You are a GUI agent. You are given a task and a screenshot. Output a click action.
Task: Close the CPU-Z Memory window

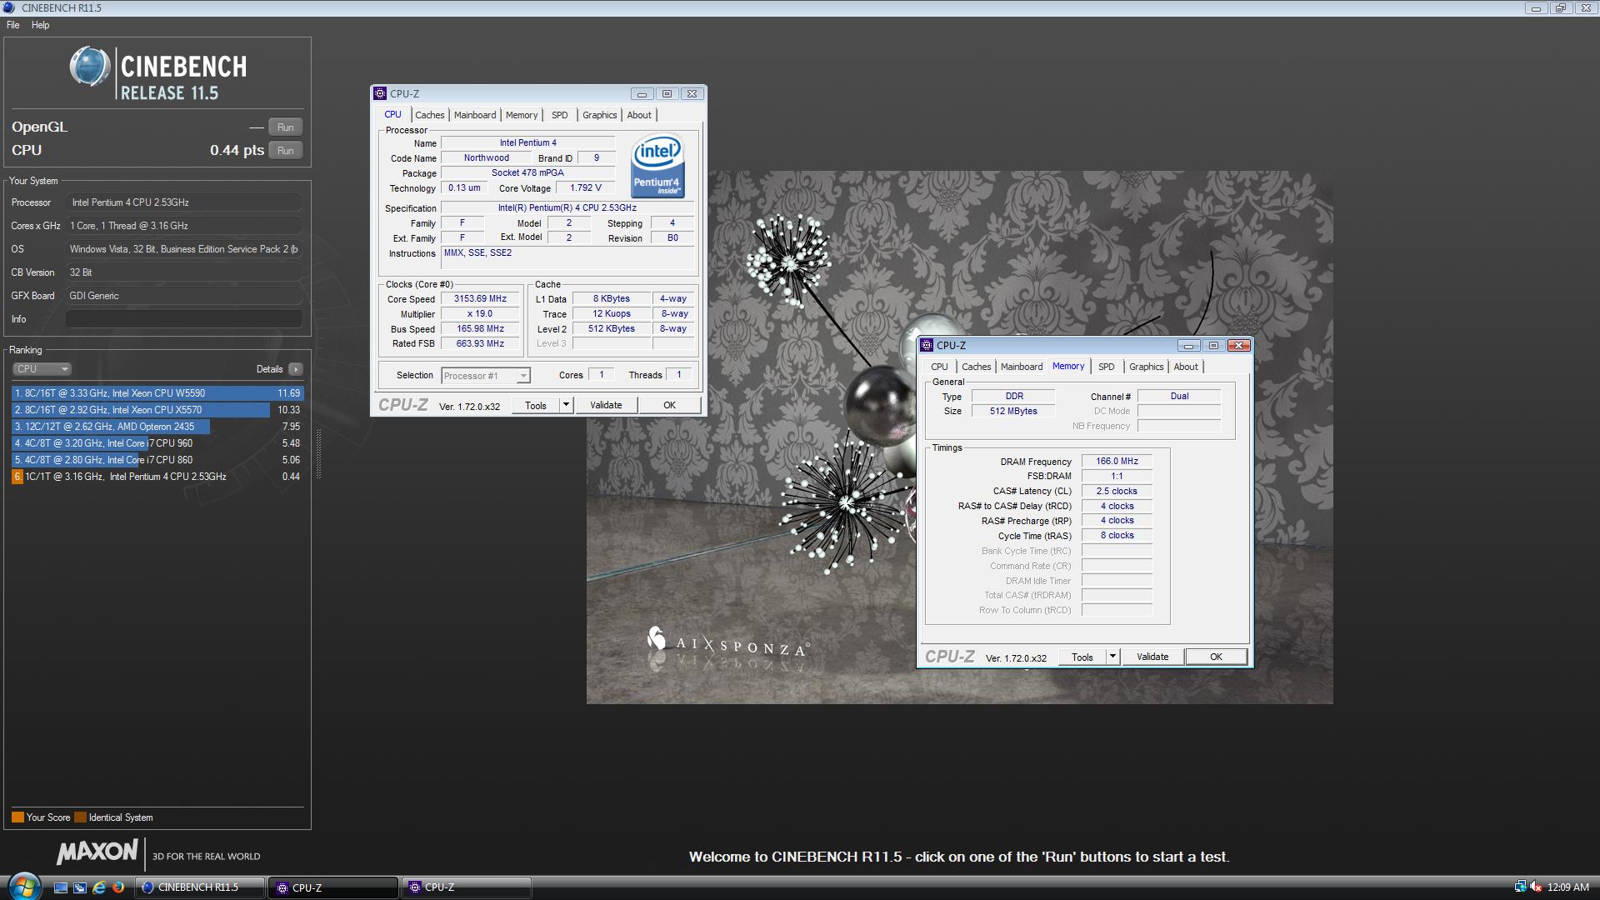tap(1238, 345)
